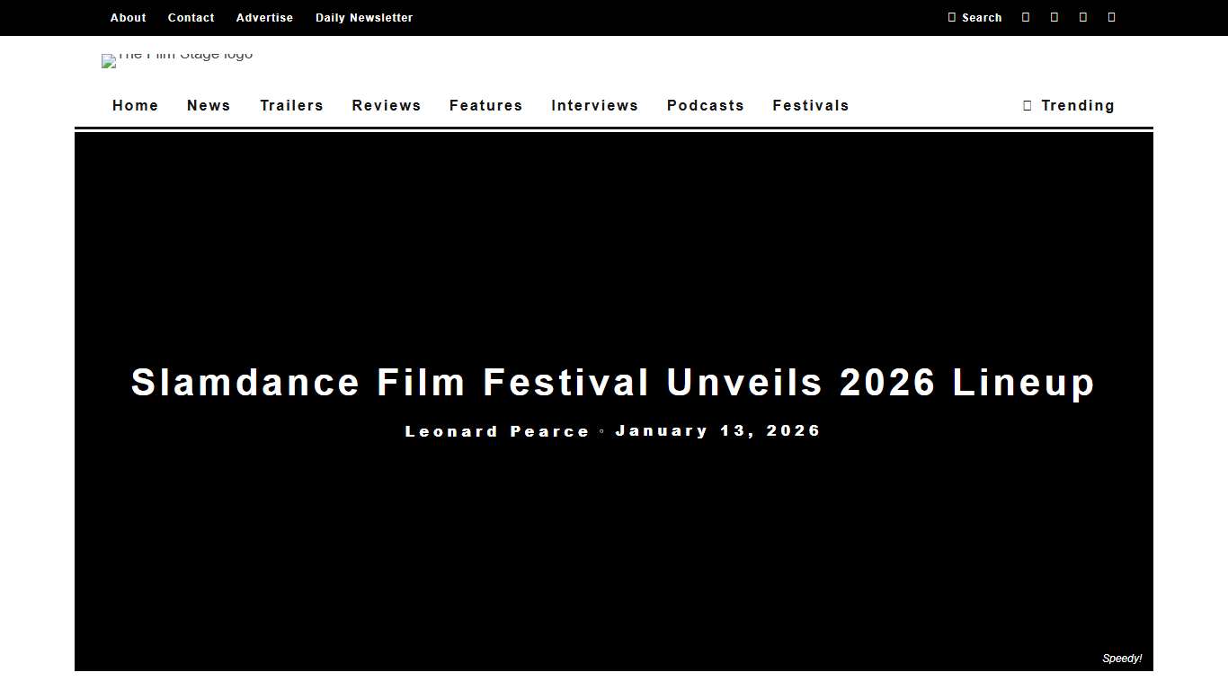Click the Contact link
The width and height of the screenshot is (1228, 690).
191,17
